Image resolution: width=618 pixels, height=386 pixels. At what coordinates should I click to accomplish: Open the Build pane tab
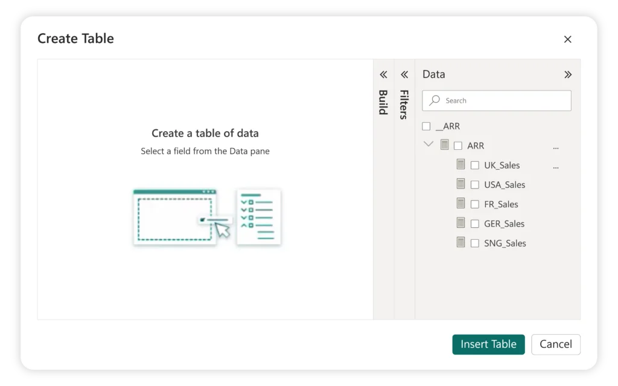(x=383, y=103)
